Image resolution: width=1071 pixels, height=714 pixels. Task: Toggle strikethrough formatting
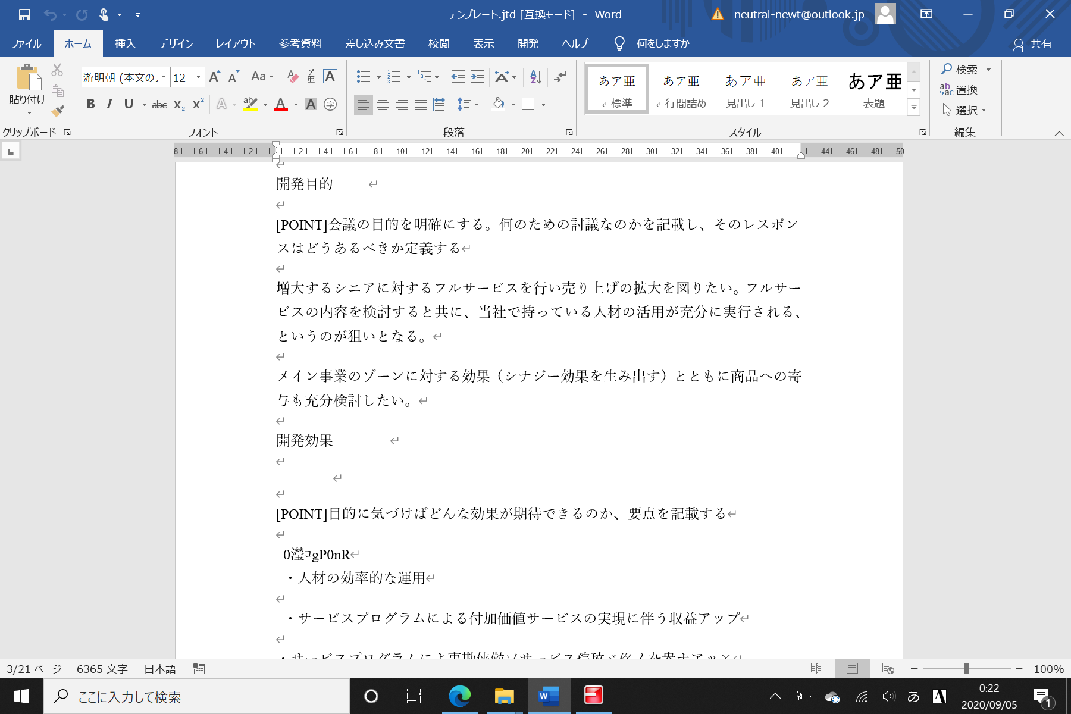(x=159, y=105)
